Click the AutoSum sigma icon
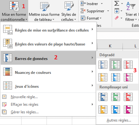This screenshot has width=139, height=125. coord(117,3)
